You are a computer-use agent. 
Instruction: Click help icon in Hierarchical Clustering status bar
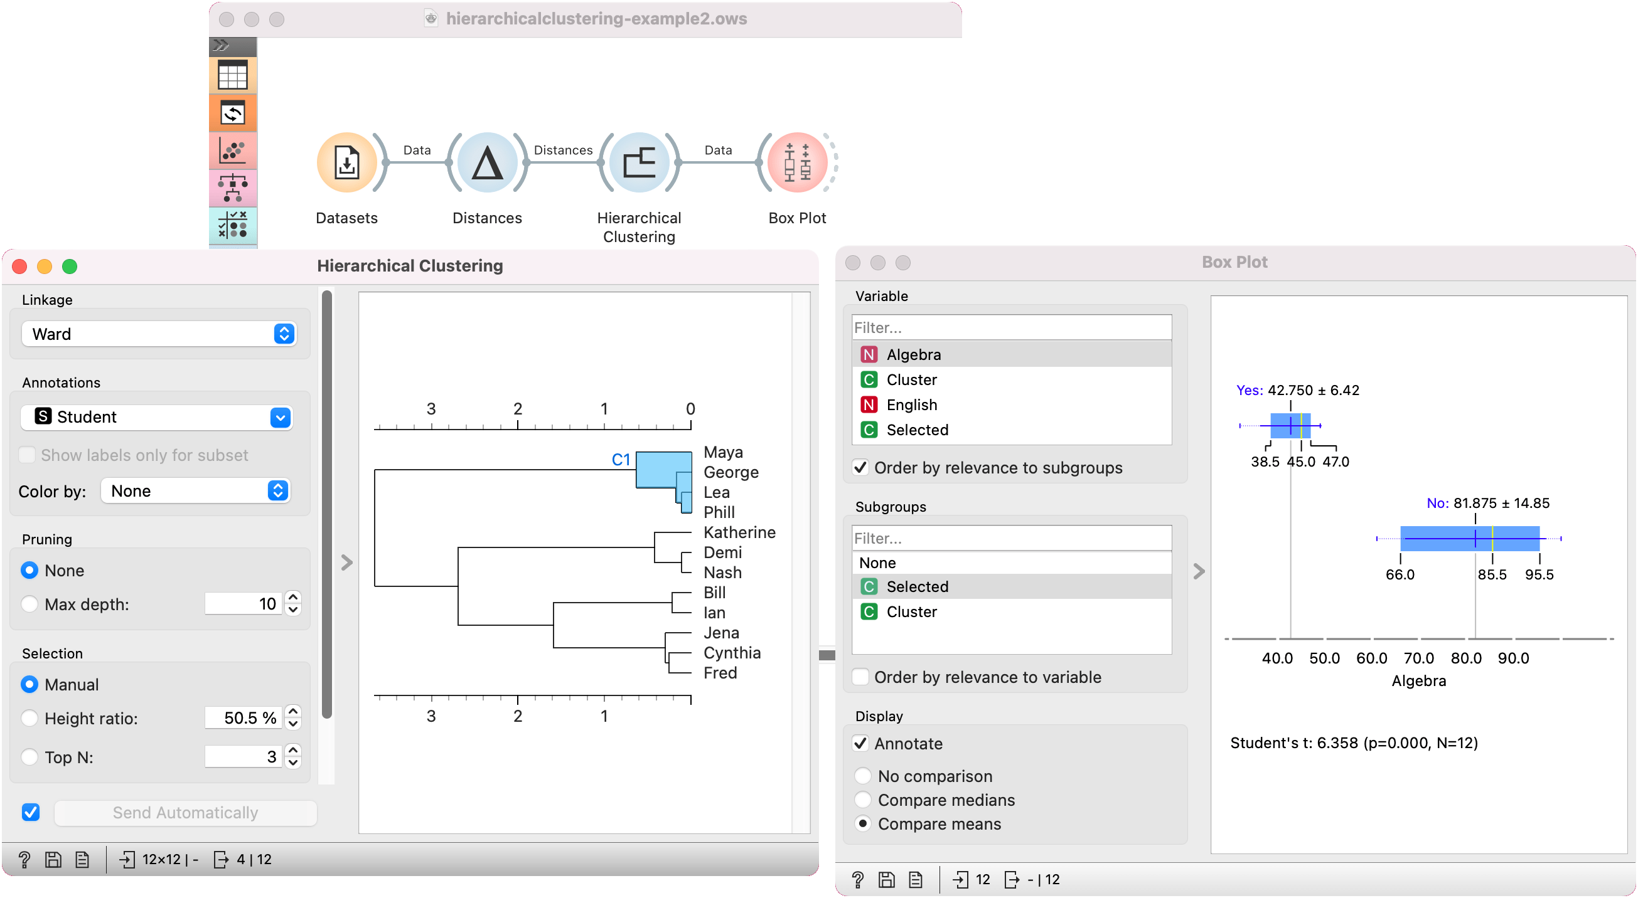pyautogui.click(x=24, y=860)
